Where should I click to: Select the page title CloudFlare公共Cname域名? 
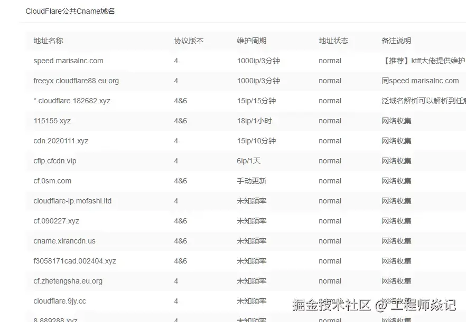(x=70, y=11)
